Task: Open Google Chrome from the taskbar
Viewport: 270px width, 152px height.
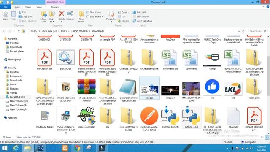Action: pyautogui.click(x=77, y=148)
